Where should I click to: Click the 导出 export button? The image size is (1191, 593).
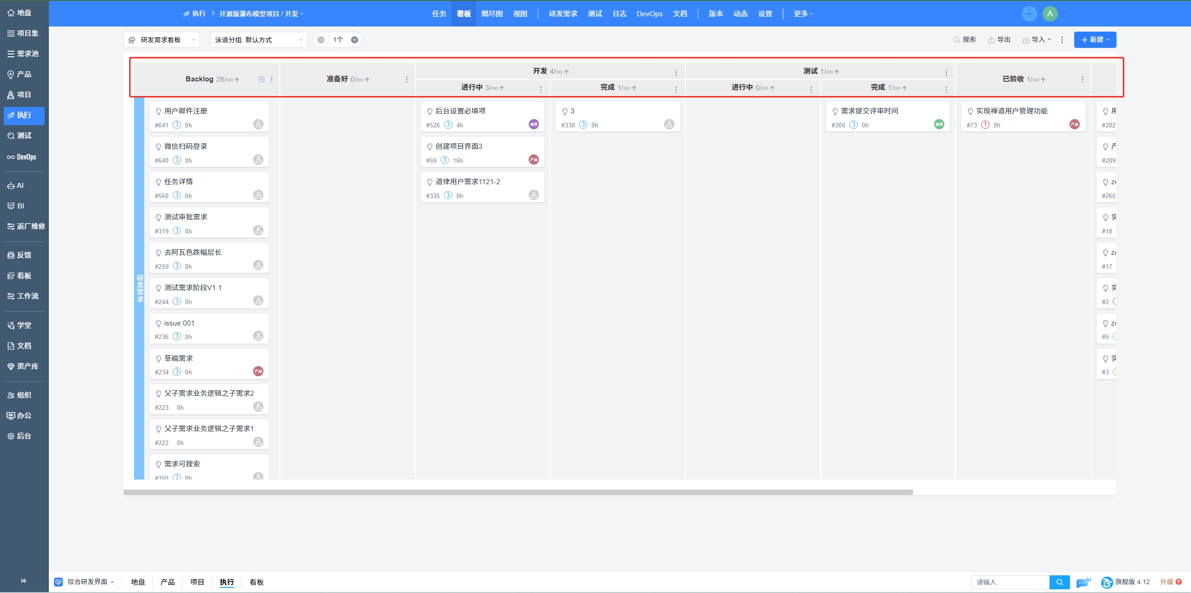pyautogui.click(x=999, y=40)
